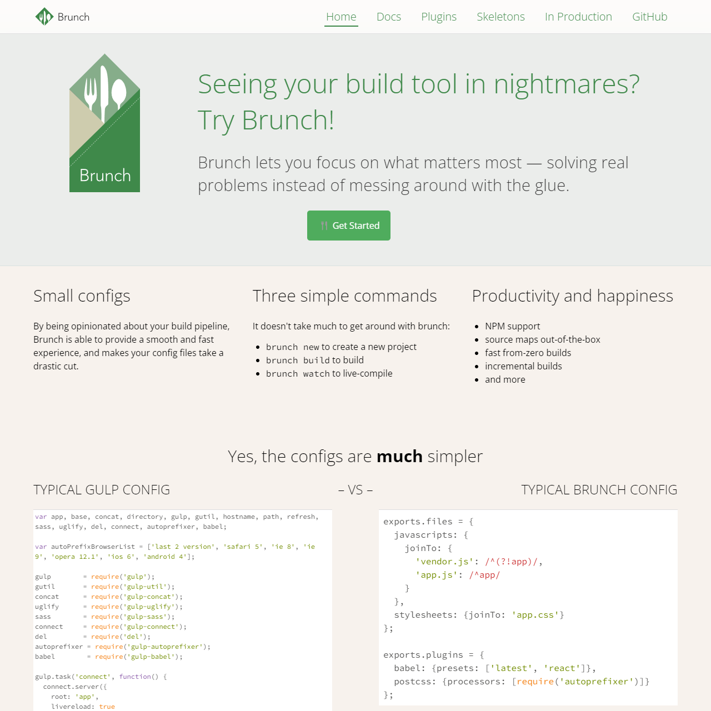Go to the Plugins page
Viewport: 711px width, 711px height.
pyautogui.click(x=439, y=17)
